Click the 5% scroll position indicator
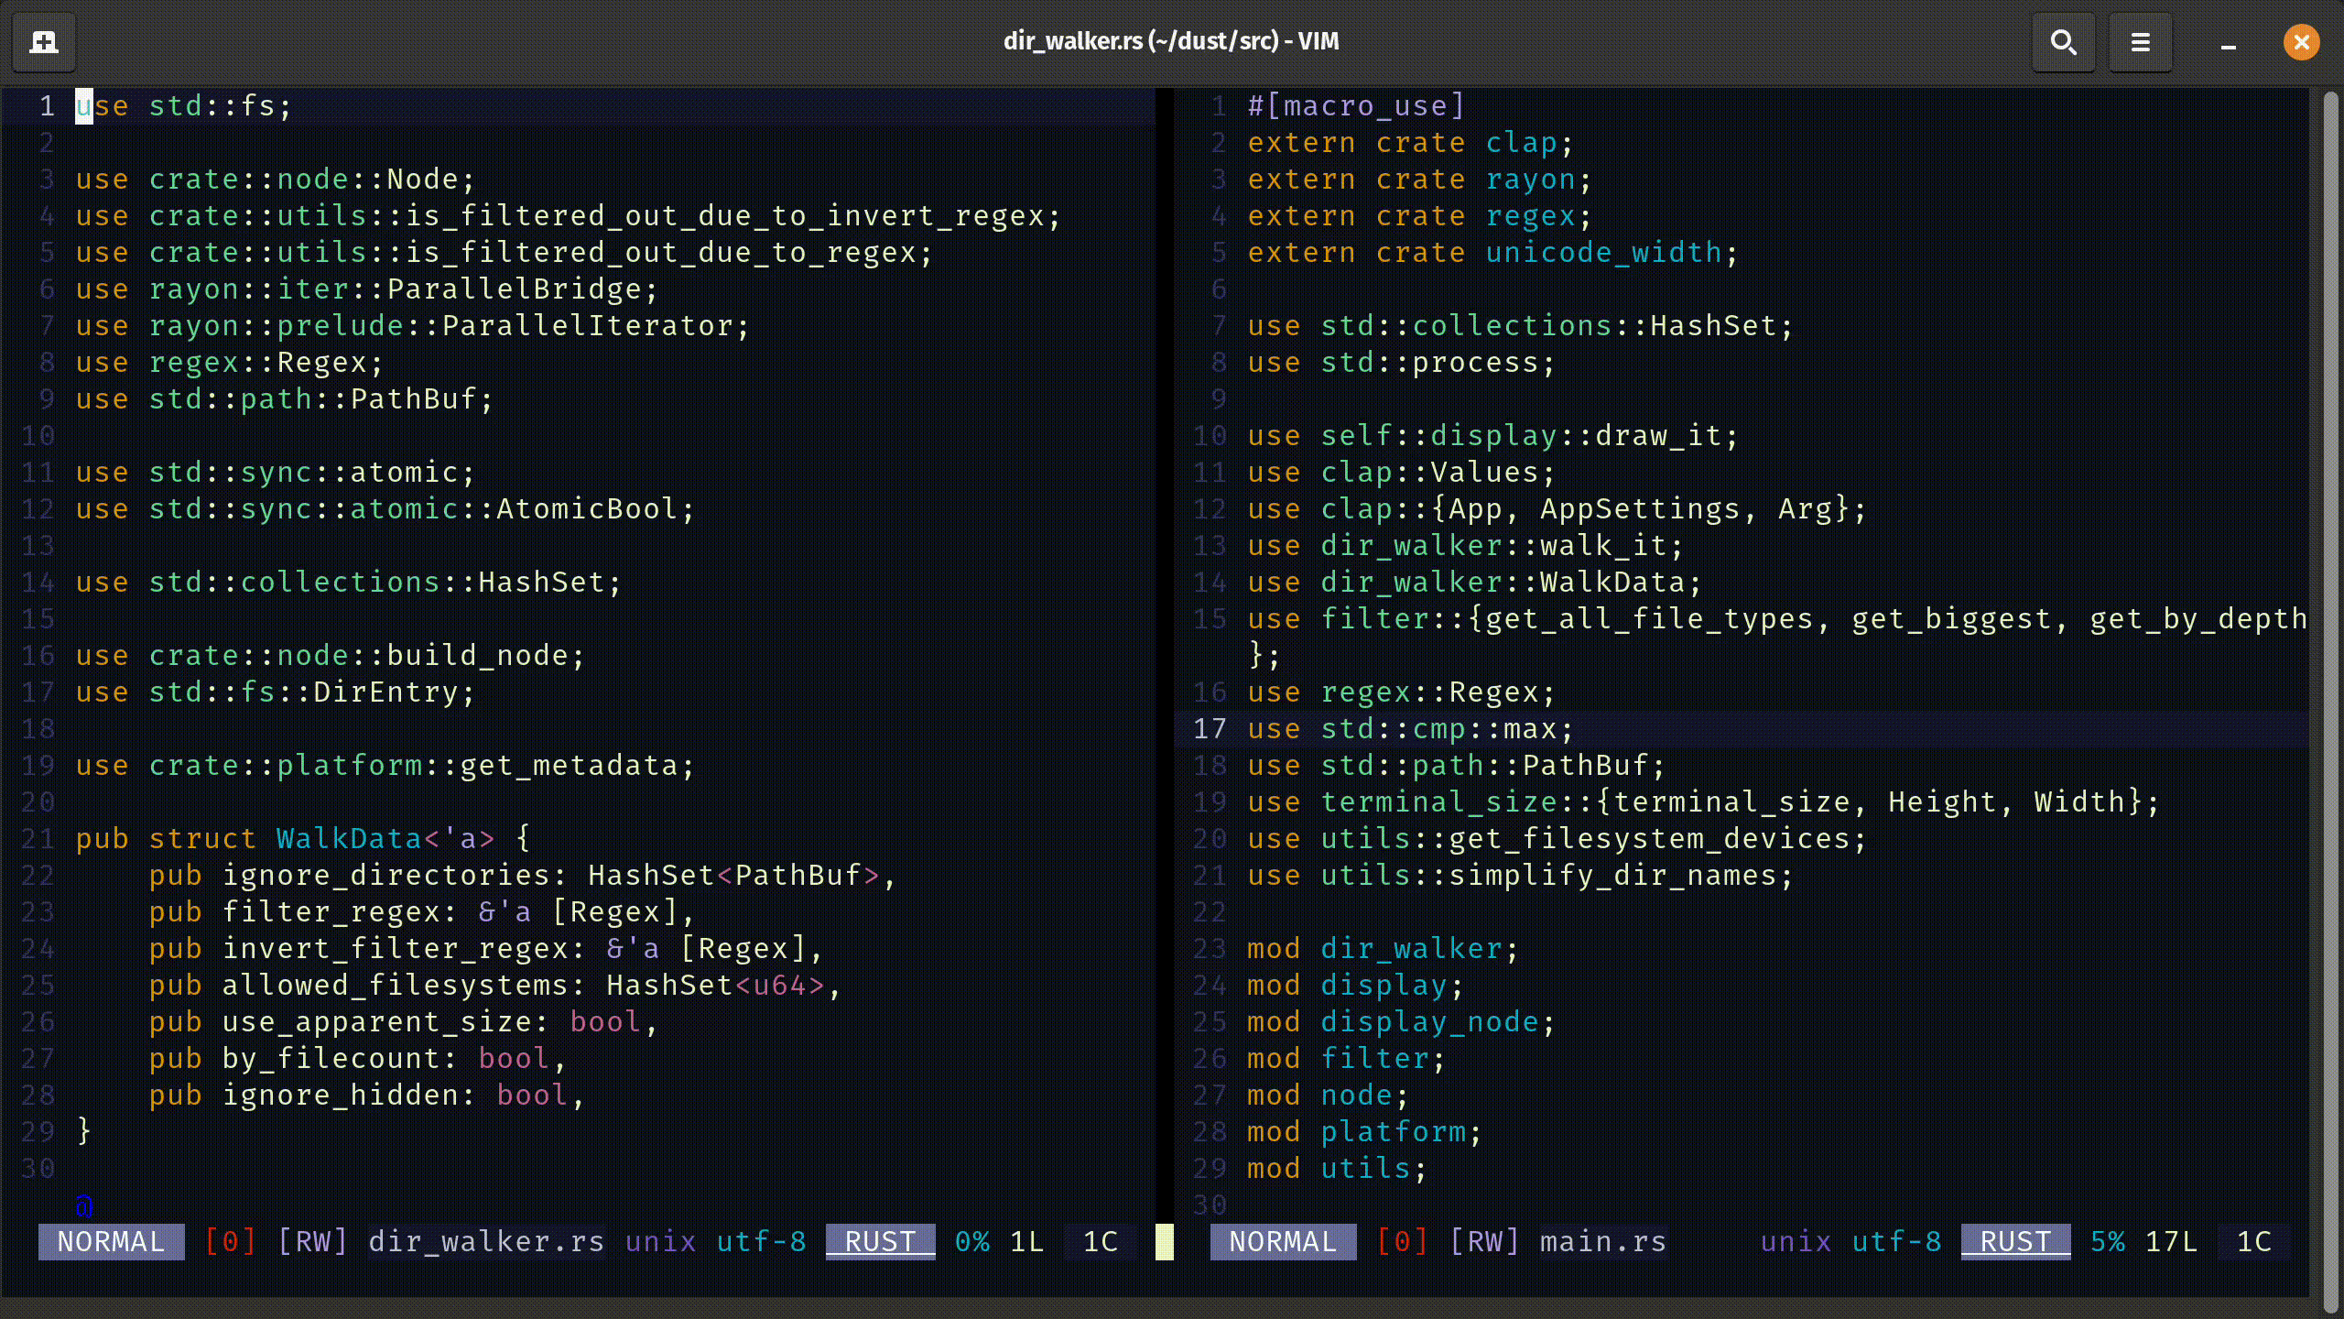The height and width of the screenshot is (1319, 2344). coord(2108,1241)
